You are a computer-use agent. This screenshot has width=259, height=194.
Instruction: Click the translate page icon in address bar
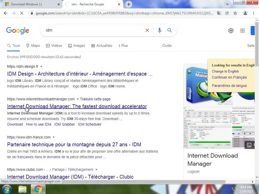(219, 13)
